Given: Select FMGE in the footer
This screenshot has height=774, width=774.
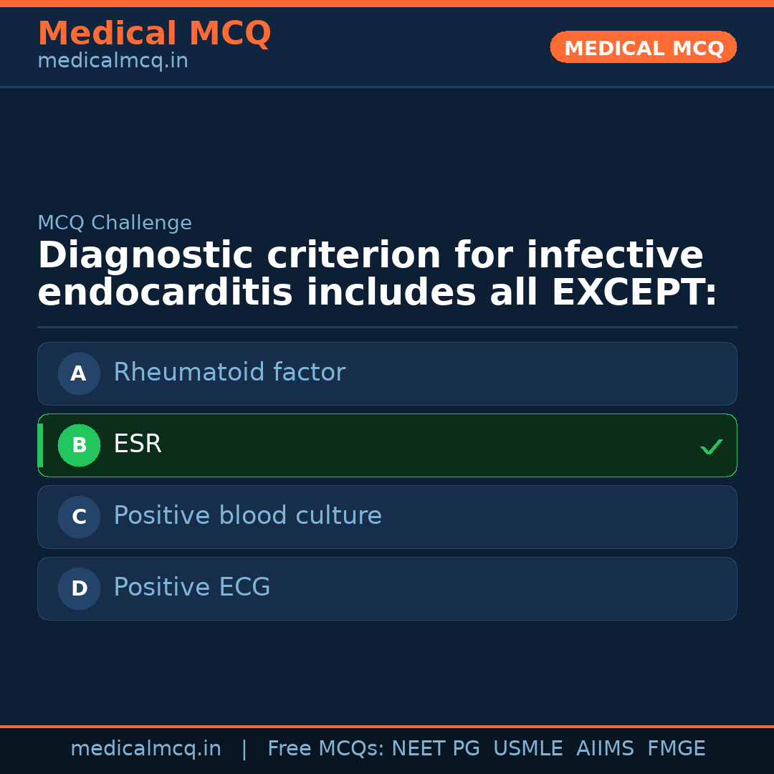Looking at the screenshot, I should [x=677, y=749].
